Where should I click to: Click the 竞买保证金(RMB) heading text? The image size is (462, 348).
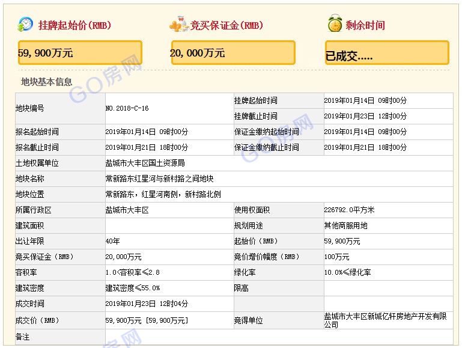pyautogui.click(x=226, y=25)
